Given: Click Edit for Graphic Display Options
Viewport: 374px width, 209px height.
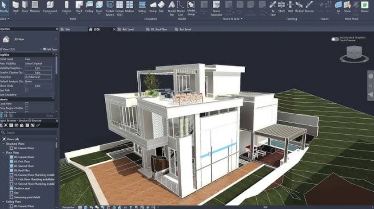Looking at the screenshot, I should click(x=38, y=73).
